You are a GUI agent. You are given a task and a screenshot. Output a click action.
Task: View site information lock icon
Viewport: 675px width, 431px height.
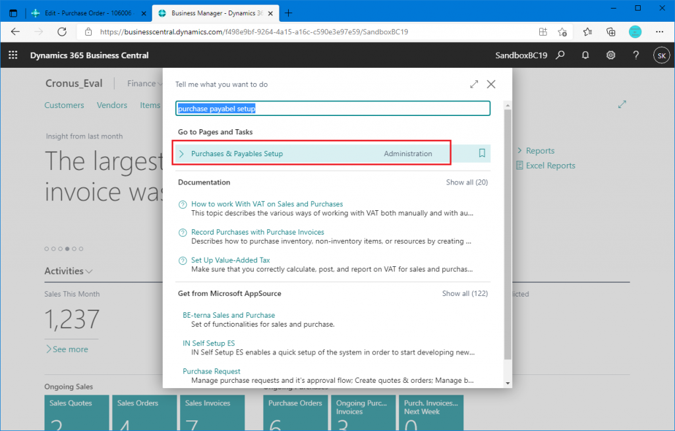point(88,32)
